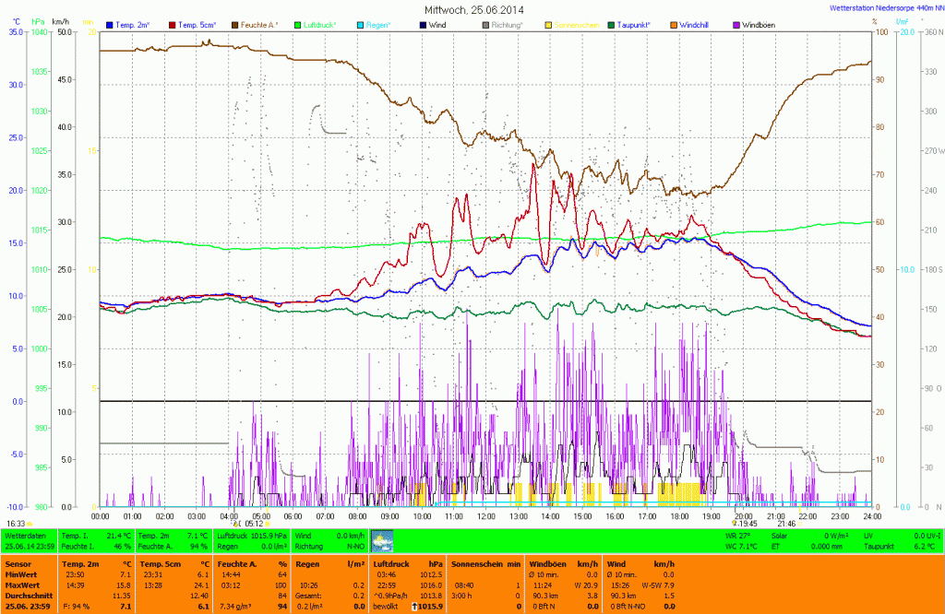Click the Wetterdaten cell in the green bar
This screenshot has width=945, height=614.
coord(25,535)
